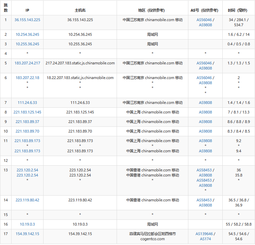
Task: Open IP link 36.155.143.225
Action: coord(27,20)
